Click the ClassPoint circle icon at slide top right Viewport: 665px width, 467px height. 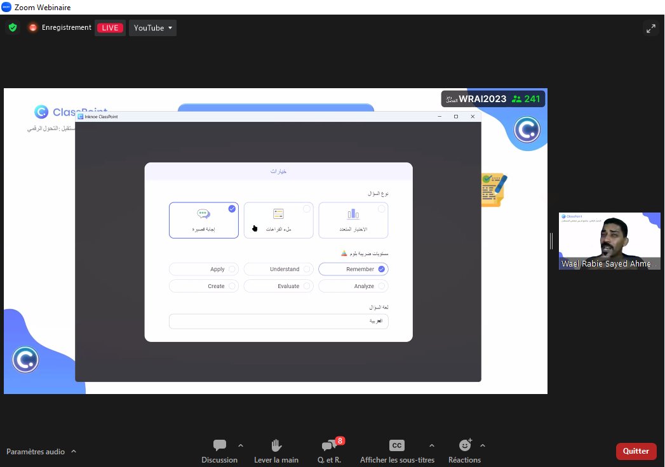527,129
